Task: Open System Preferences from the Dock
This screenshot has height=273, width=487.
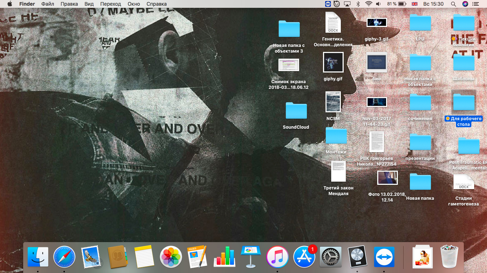Action: pos(330,257)
